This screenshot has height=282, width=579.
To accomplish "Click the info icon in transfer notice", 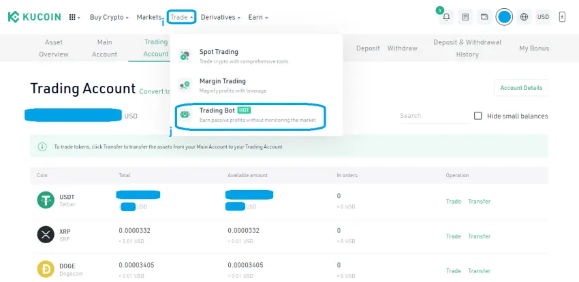I will [x=42, y=146].
